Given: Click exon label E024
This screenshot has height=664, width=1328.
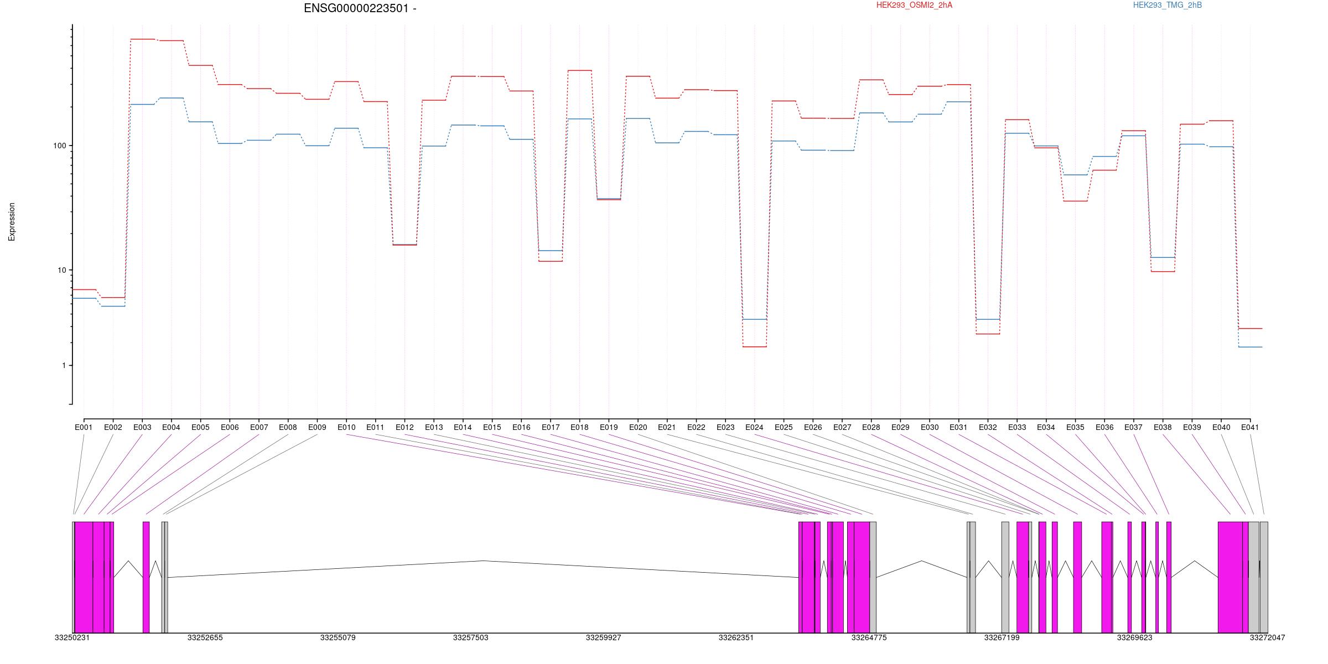Looking at the screenshot, I should click(x=754, y=427).
